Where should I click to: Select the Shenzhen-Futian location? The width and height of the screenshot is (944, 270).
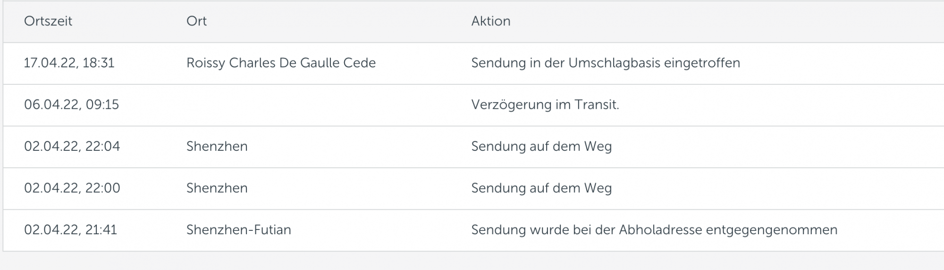[x=238, y=230]
